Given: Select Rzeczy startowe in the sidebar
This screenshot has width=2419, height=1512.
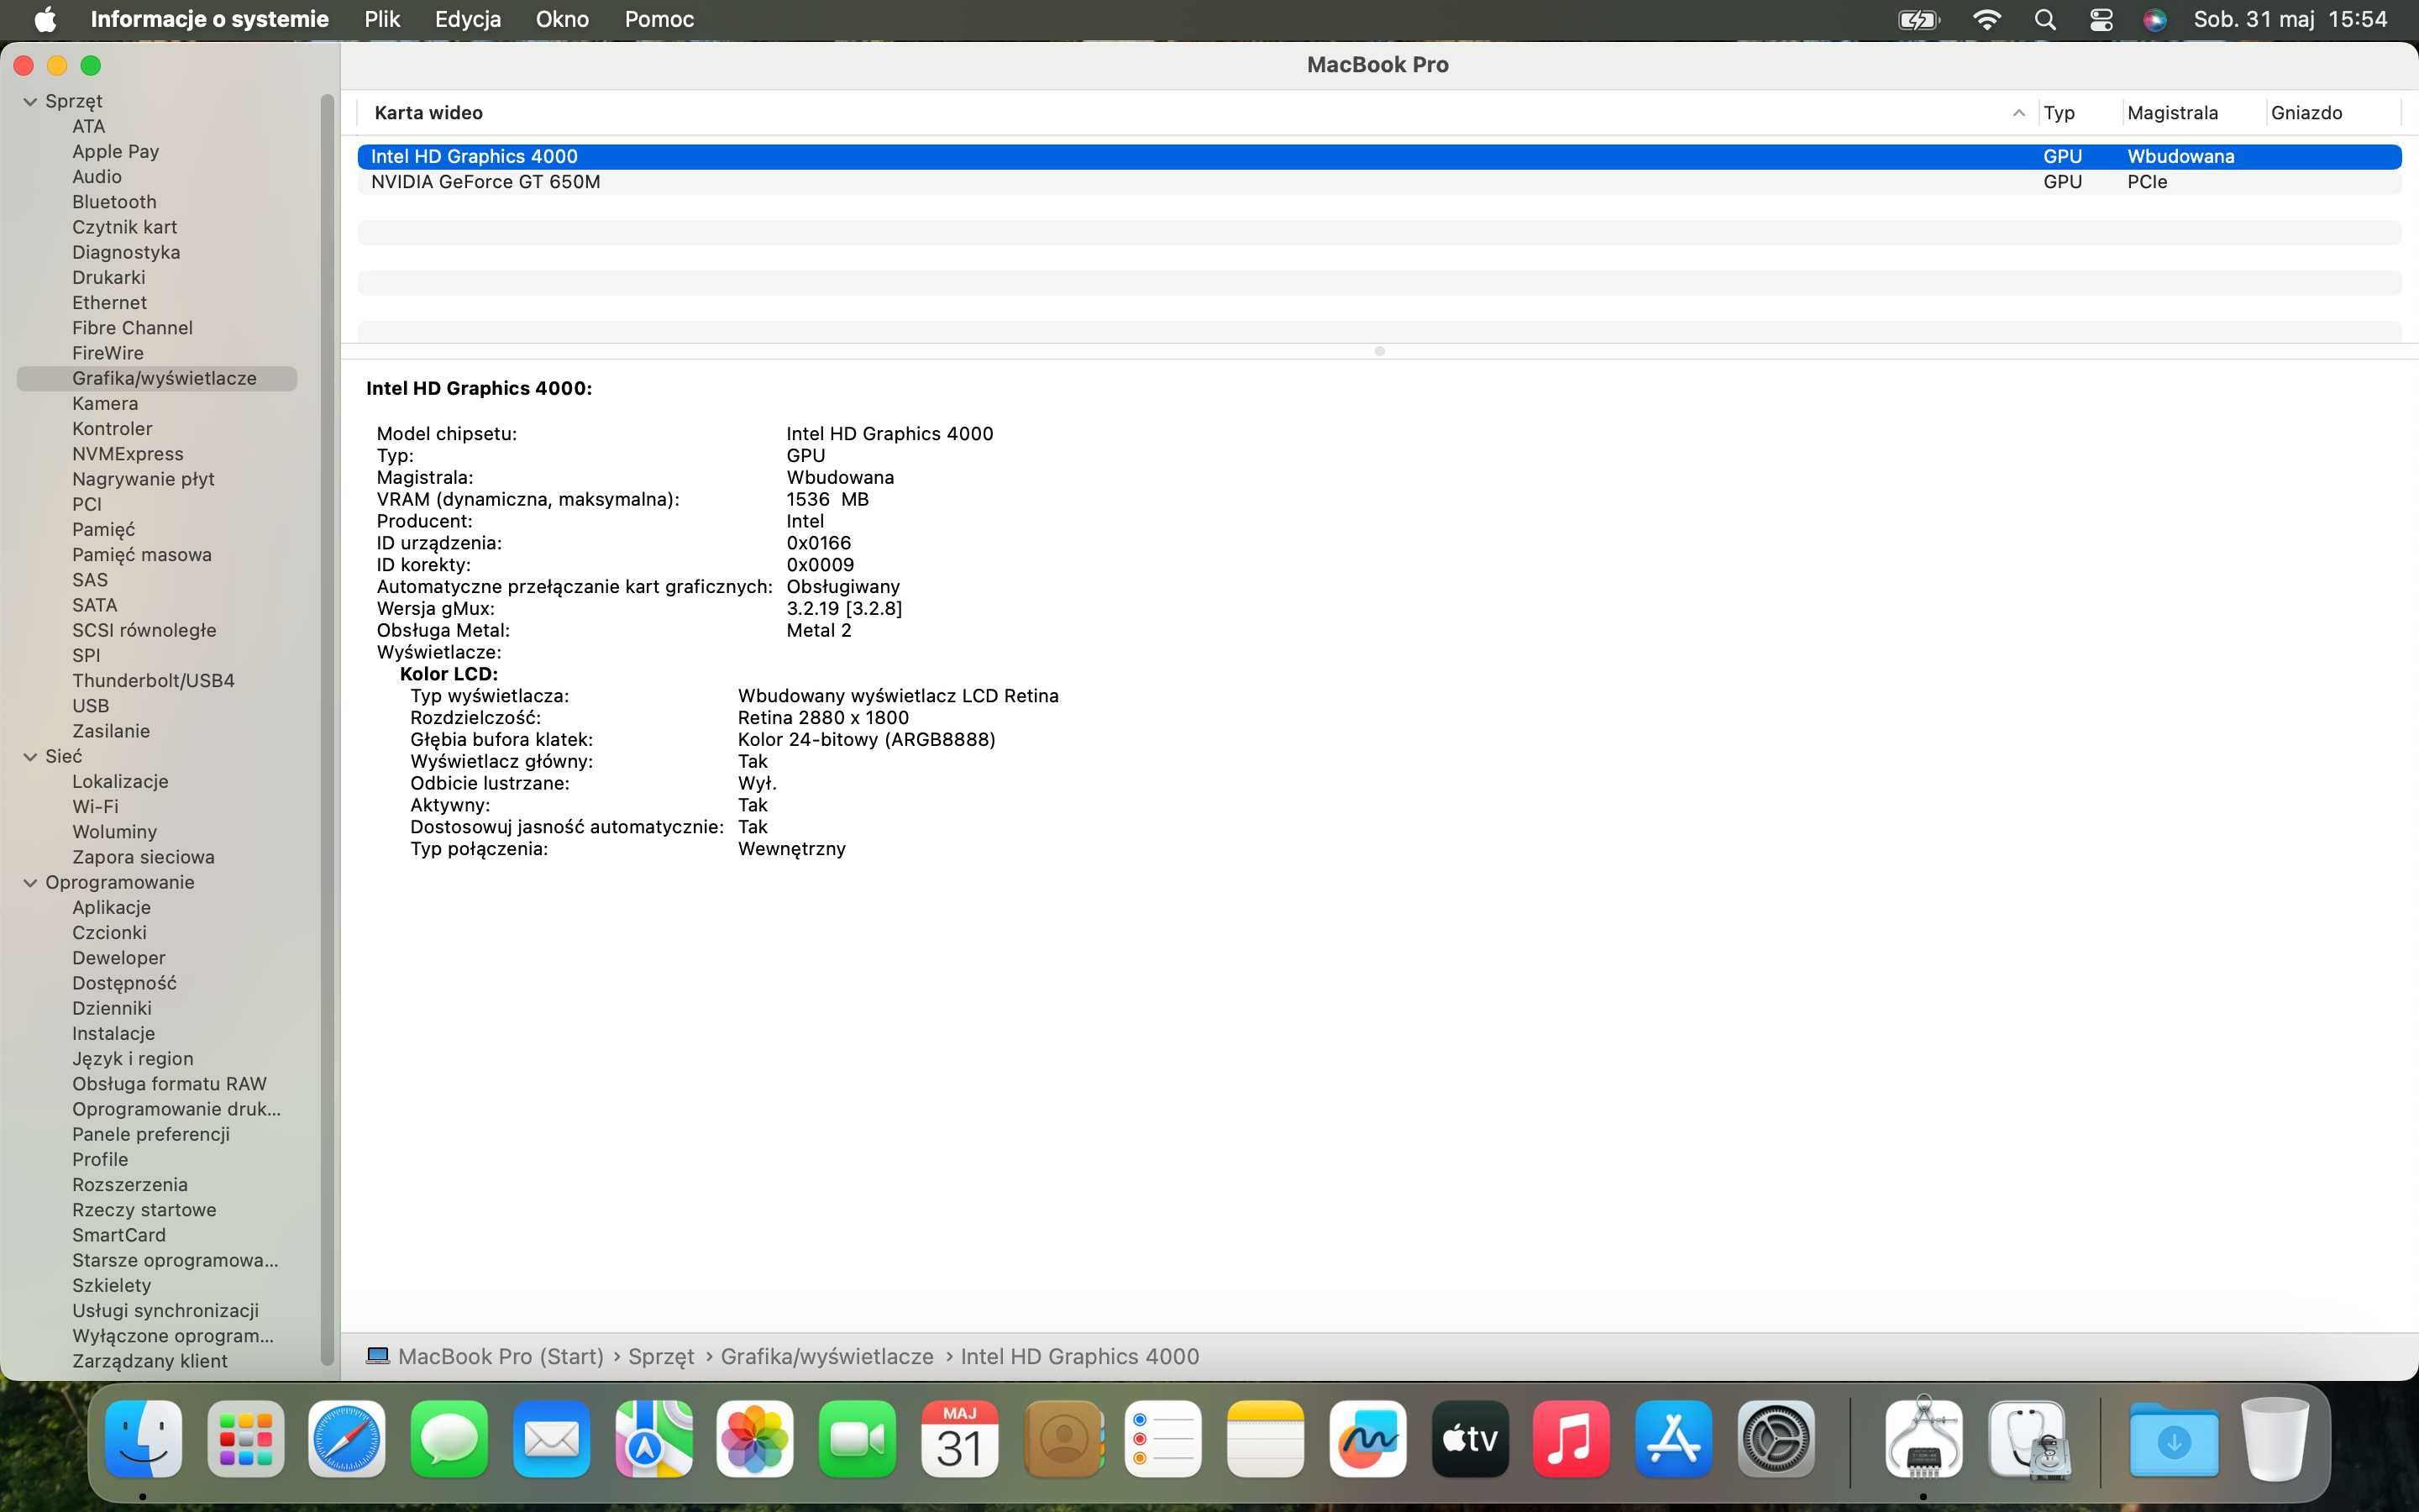Looking at the screenshot, I should [144, 1210].
